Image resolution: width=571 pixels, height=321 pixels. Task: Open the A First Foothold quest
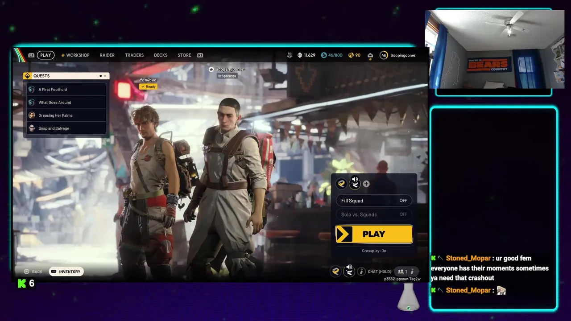66,90
